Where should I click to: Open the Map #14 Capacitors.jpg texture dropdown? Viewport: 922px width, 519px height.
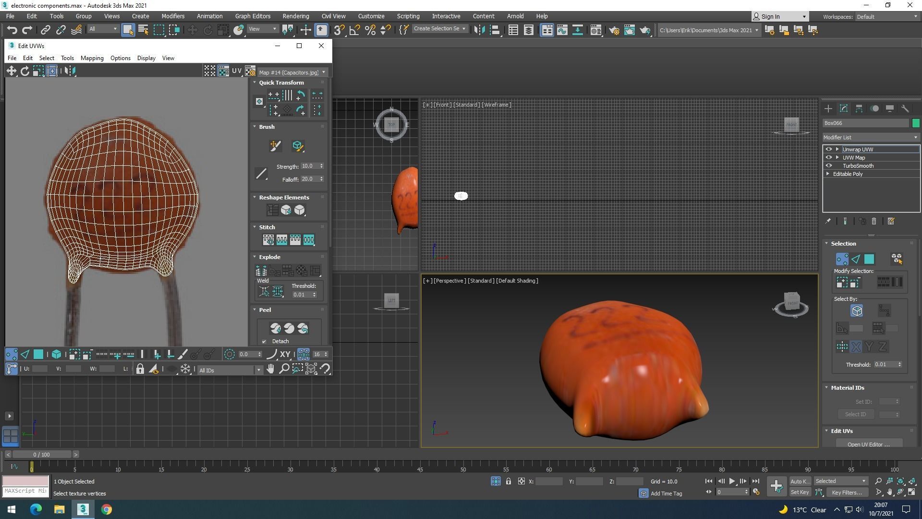pos(292,73)
